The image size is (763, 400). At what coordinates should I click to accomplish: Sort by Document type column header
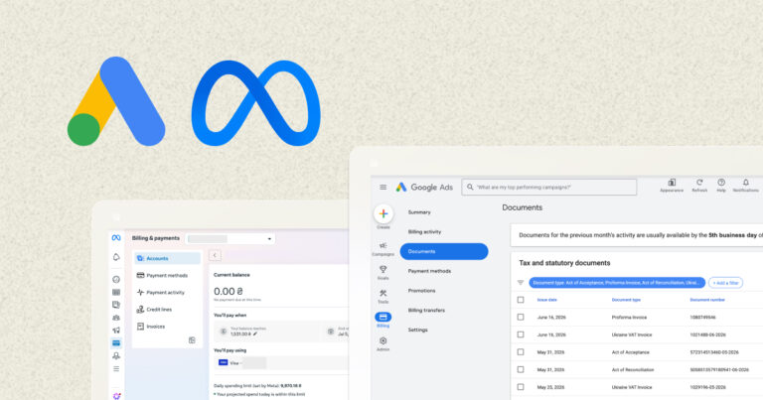(626, 300)
